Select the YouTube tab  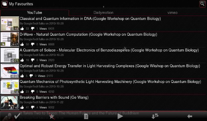(x=35, y=13)
